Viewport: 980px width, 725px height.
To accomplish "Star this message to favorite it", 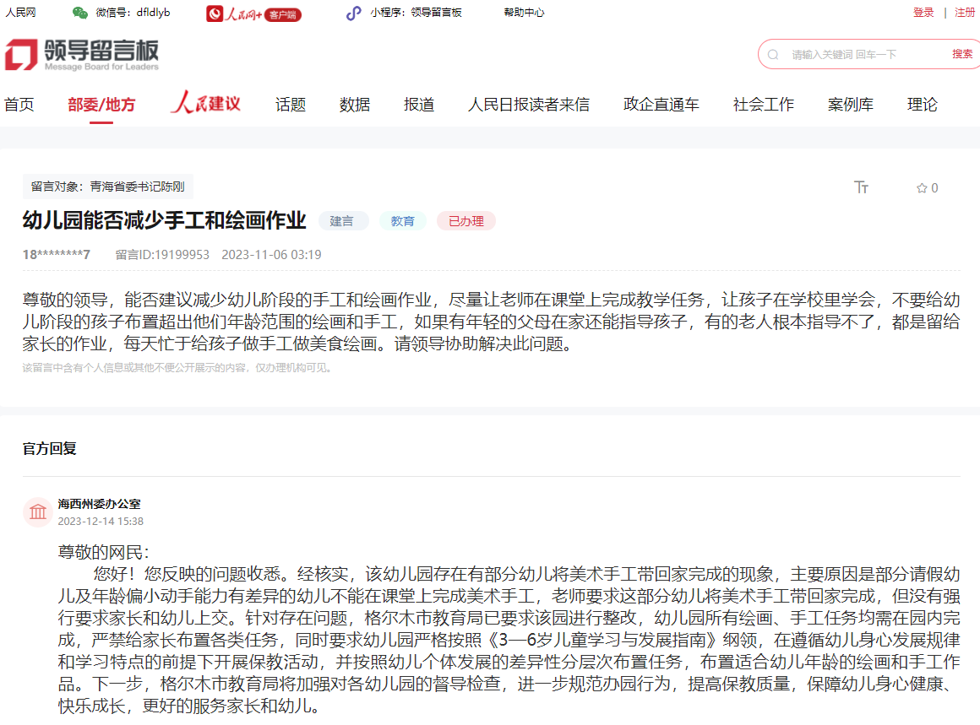I will [922, 188].
